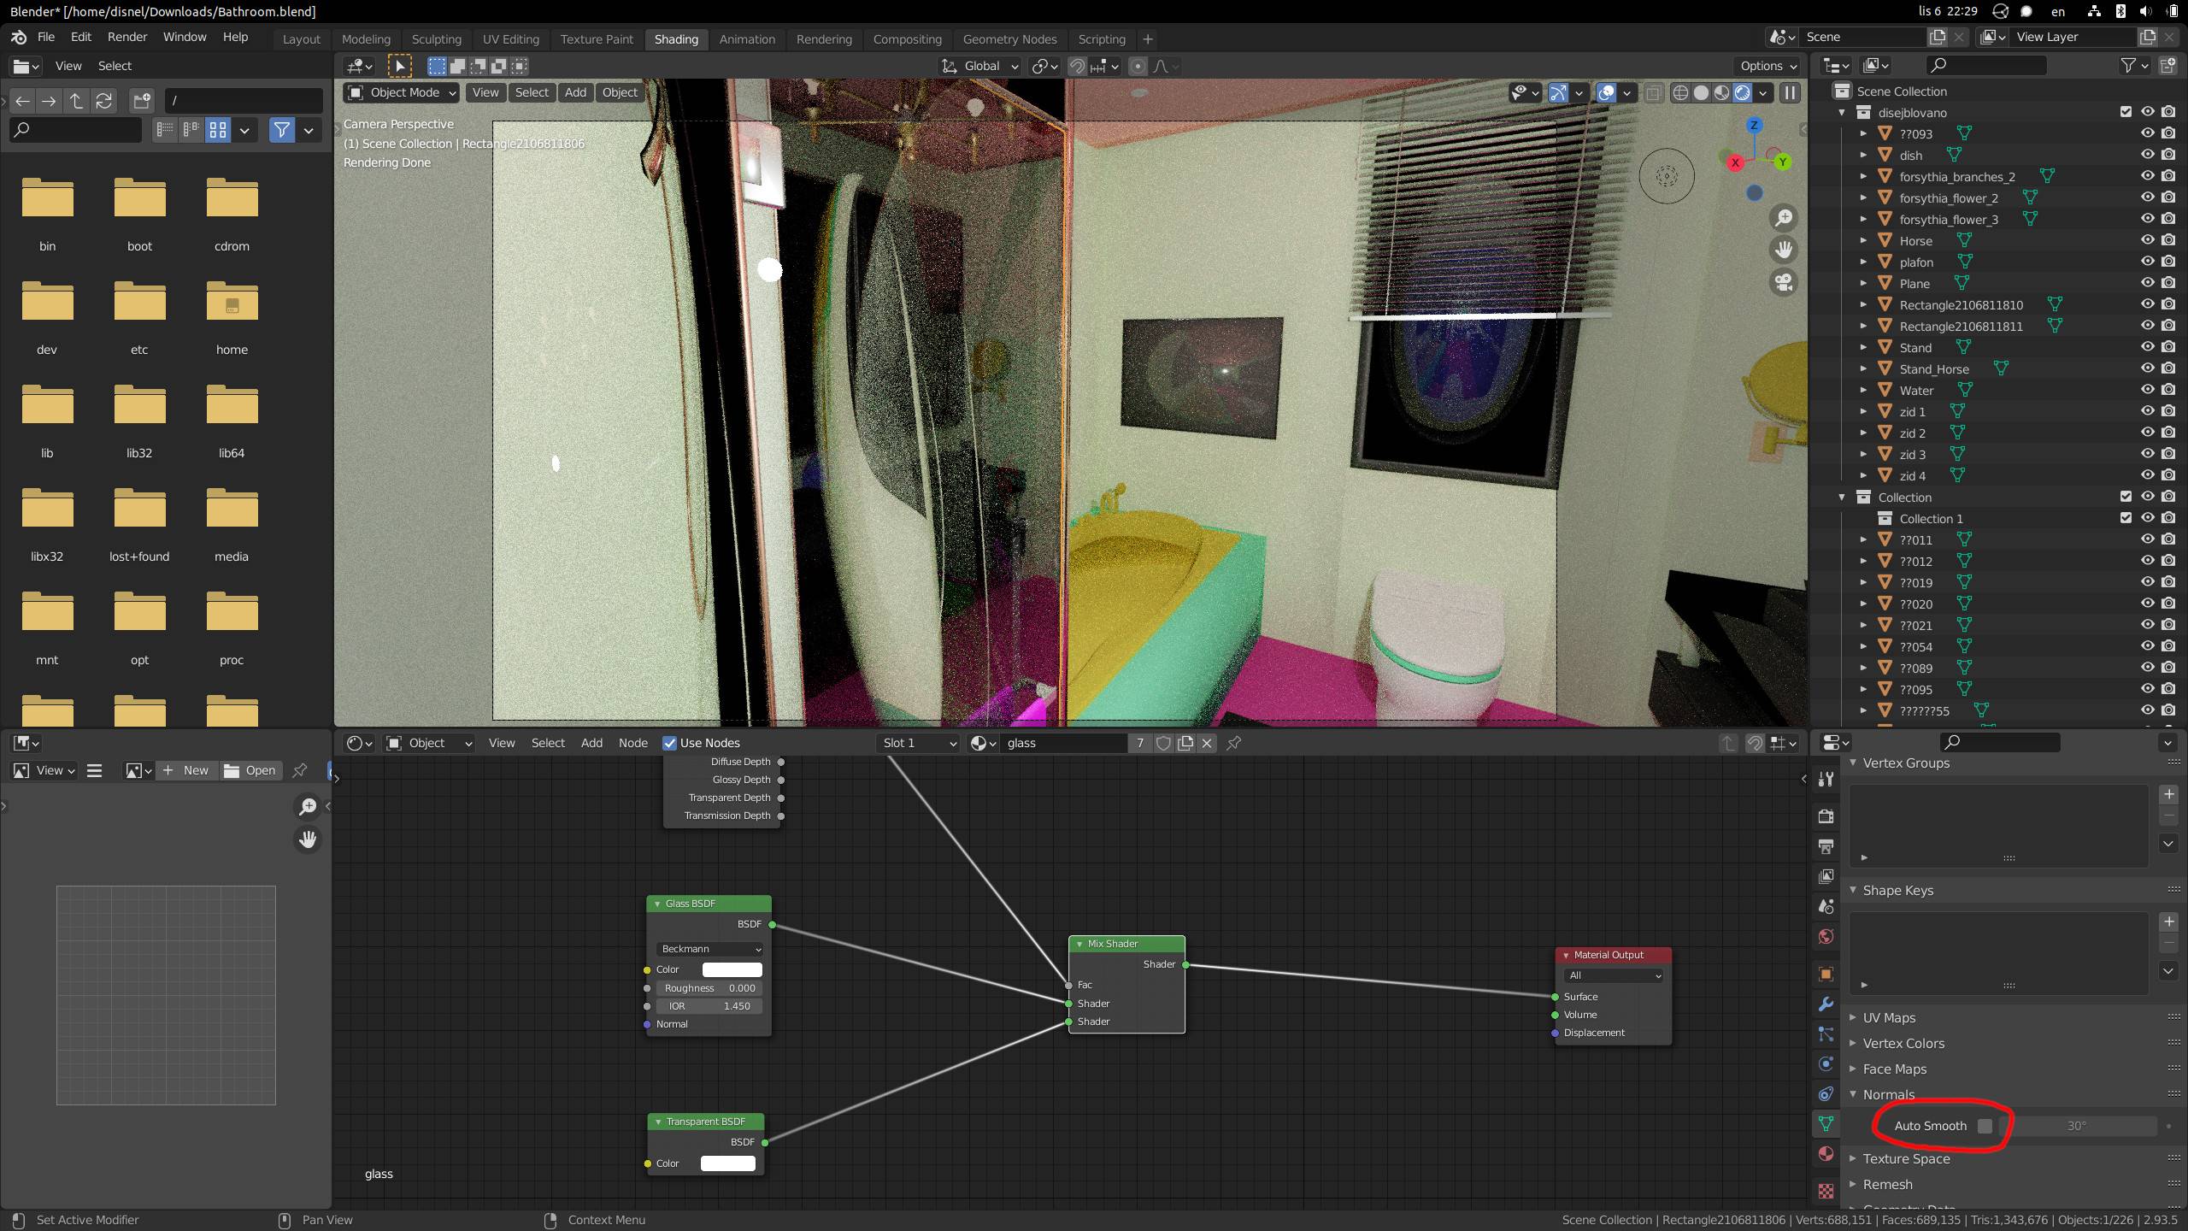Open the Object Mode dropdown
The image size is (2188, 1231).
point(402,92)
